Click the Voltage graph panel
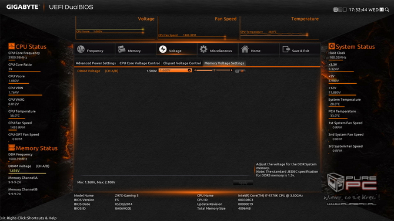This screenshot has height=221, width=394. [115, 28]
